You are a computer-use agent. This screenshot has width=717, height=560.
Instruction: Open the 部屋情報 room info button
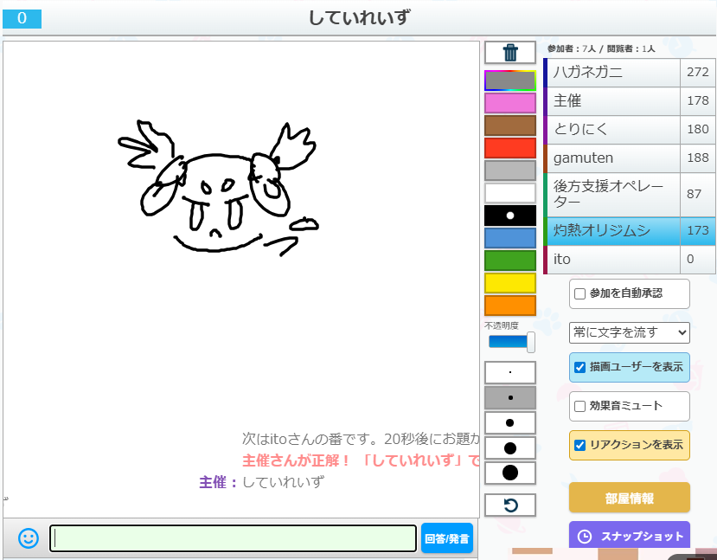click(629, 498)
